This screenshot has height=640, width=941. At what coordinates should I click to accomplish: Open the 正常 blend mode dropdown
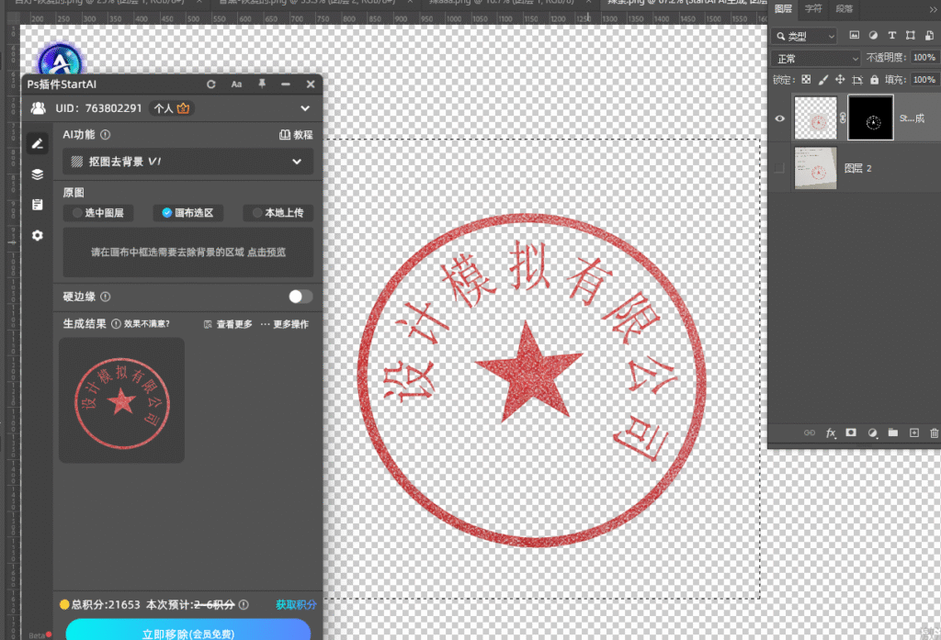(x=816, y=58)
